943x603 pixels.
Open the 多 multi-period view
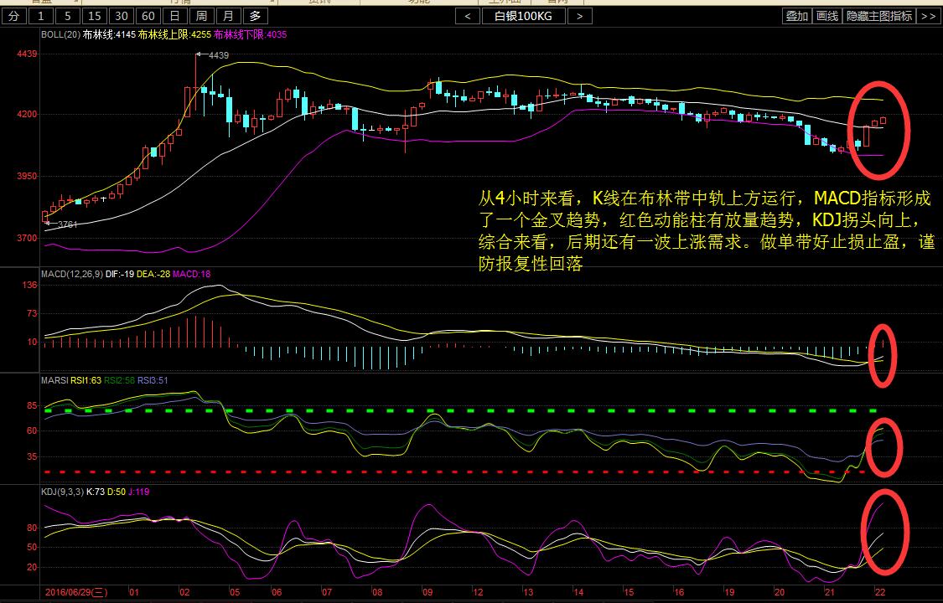coord(255,16)
